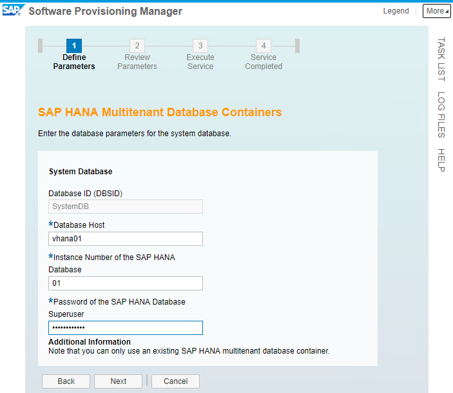Click the Back button
This screenshot has height=393, width=453.
pos(66,381)
